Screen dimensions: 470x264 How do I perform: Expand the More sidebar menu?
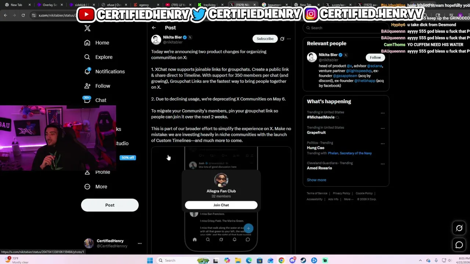pyautogui.click(x=96, y=187)
